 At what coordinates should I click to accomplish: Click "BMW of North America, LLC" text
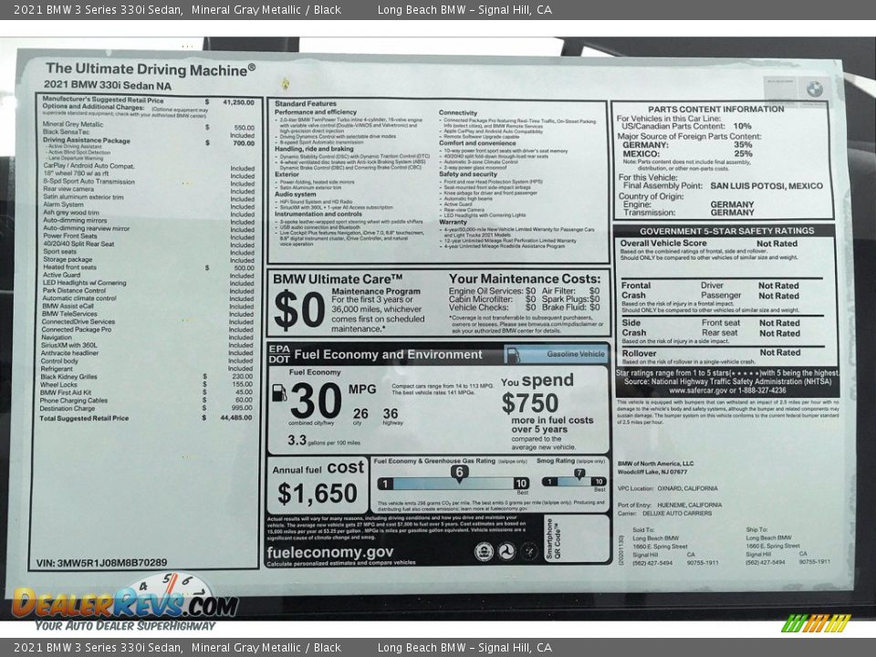(655, 464)
